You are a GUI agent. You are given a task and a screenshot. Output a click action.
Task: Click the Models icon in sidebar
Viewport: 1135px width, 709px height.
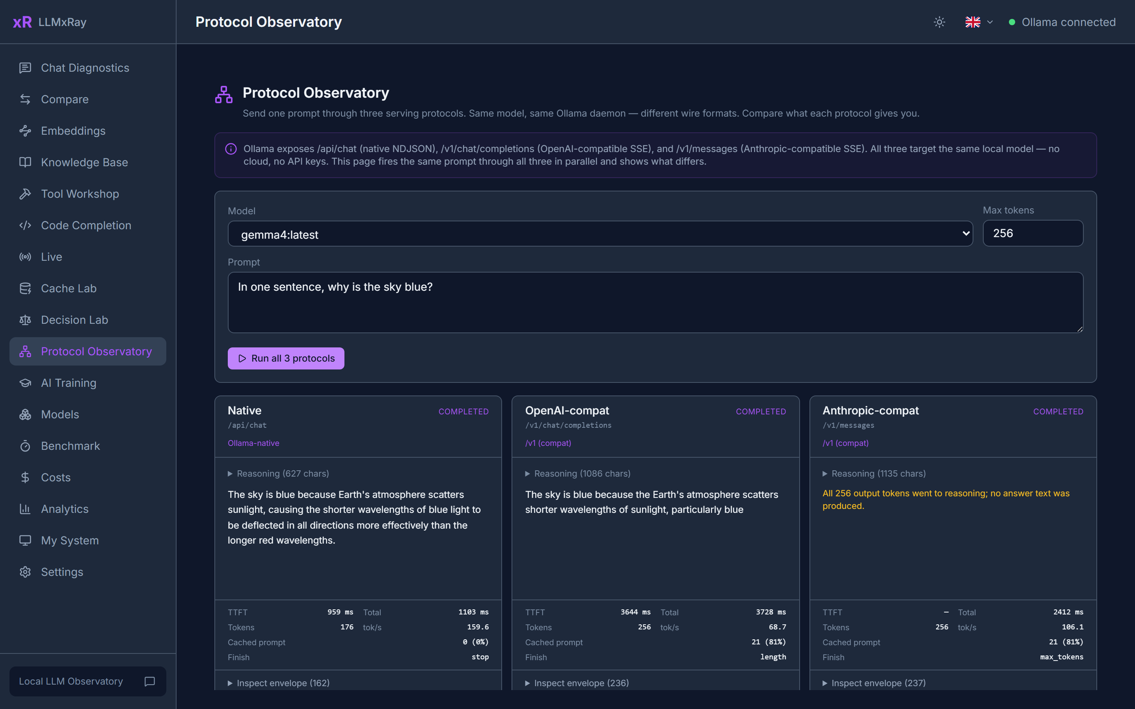(x=25, y=414)
